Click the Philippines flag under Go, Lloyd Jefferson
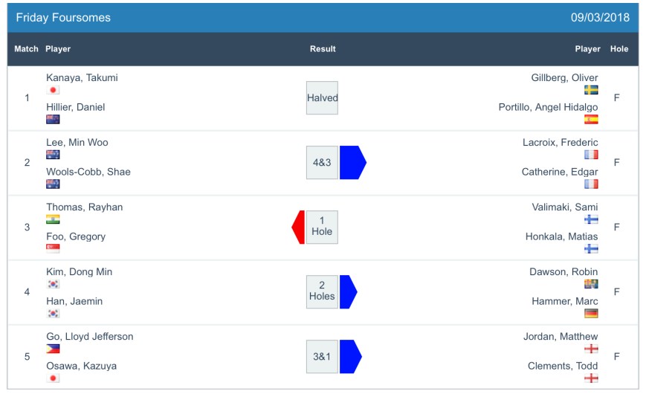 point(53,349)
